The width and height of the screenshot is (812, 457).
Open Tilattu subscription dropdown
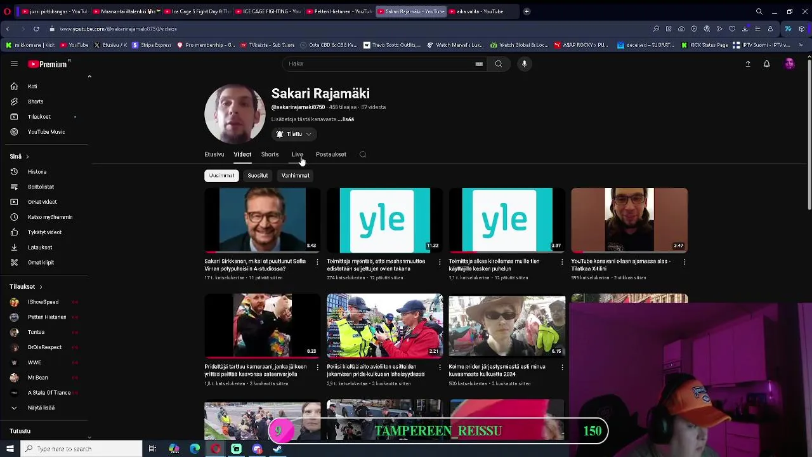click(294, 134)
